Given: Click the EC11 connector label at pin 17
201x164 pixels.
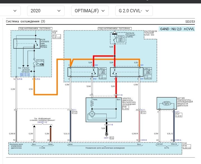Looking at the screenshot, I should 74,110.
